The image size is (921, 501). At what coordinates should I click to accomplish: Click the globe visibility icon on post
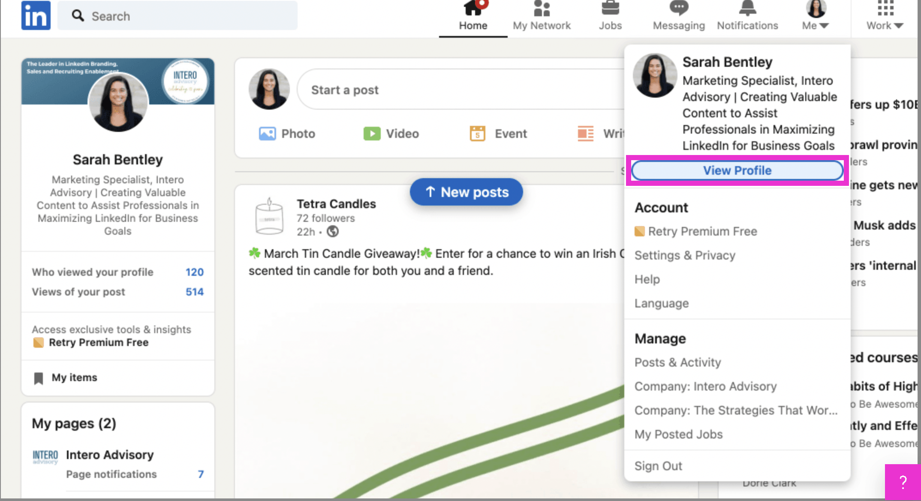click(333, 232)
